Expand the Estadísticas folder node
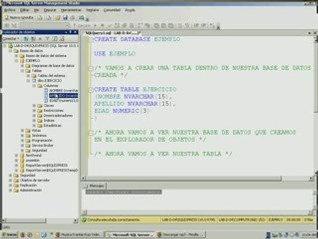This screenshot has height=239, width=318. point(34,125)
